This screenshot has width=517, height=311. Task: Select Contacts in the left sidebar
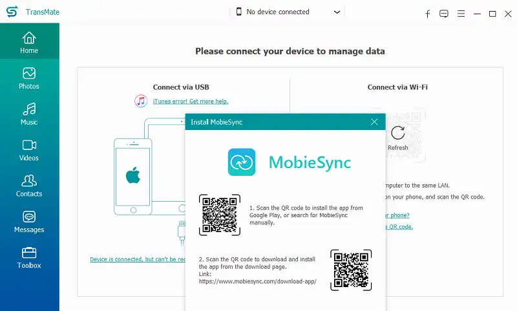tap(29, 186)
